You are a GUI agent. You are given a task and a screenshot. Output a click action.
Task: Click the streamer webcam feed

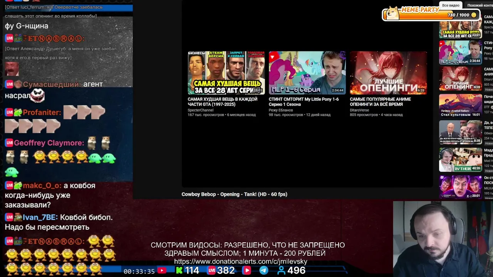click(443, 239)
